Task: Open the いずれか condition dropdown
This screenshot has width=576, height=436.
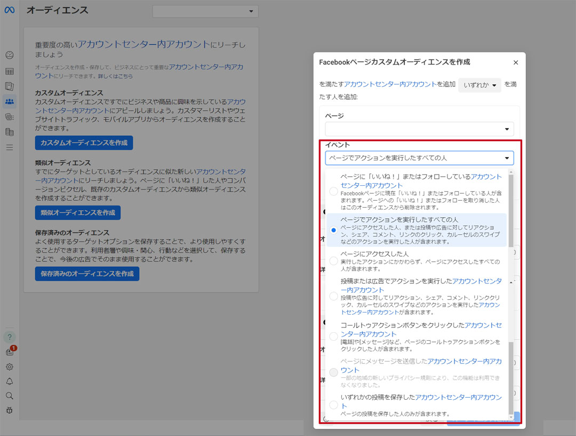Action: pyautogui.click(x=479, y=85)
